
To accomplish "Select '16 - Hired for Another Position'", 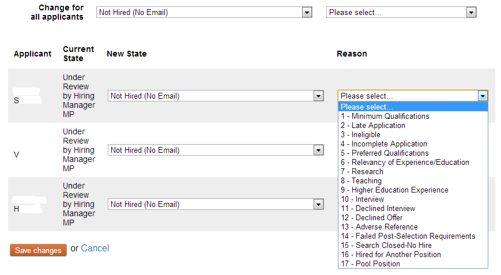I will click(x=390, y=255).
